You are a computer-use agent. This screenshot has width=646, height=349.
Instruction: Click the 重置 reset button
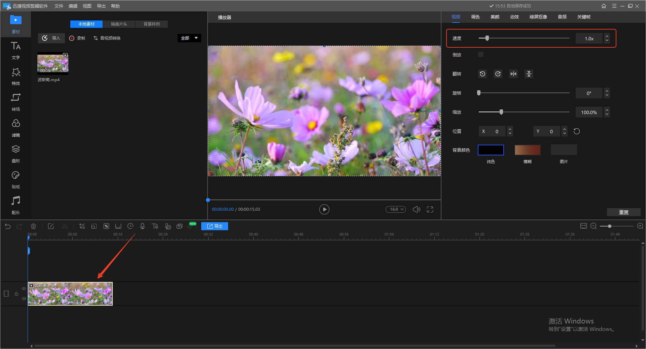pos(624,212)
